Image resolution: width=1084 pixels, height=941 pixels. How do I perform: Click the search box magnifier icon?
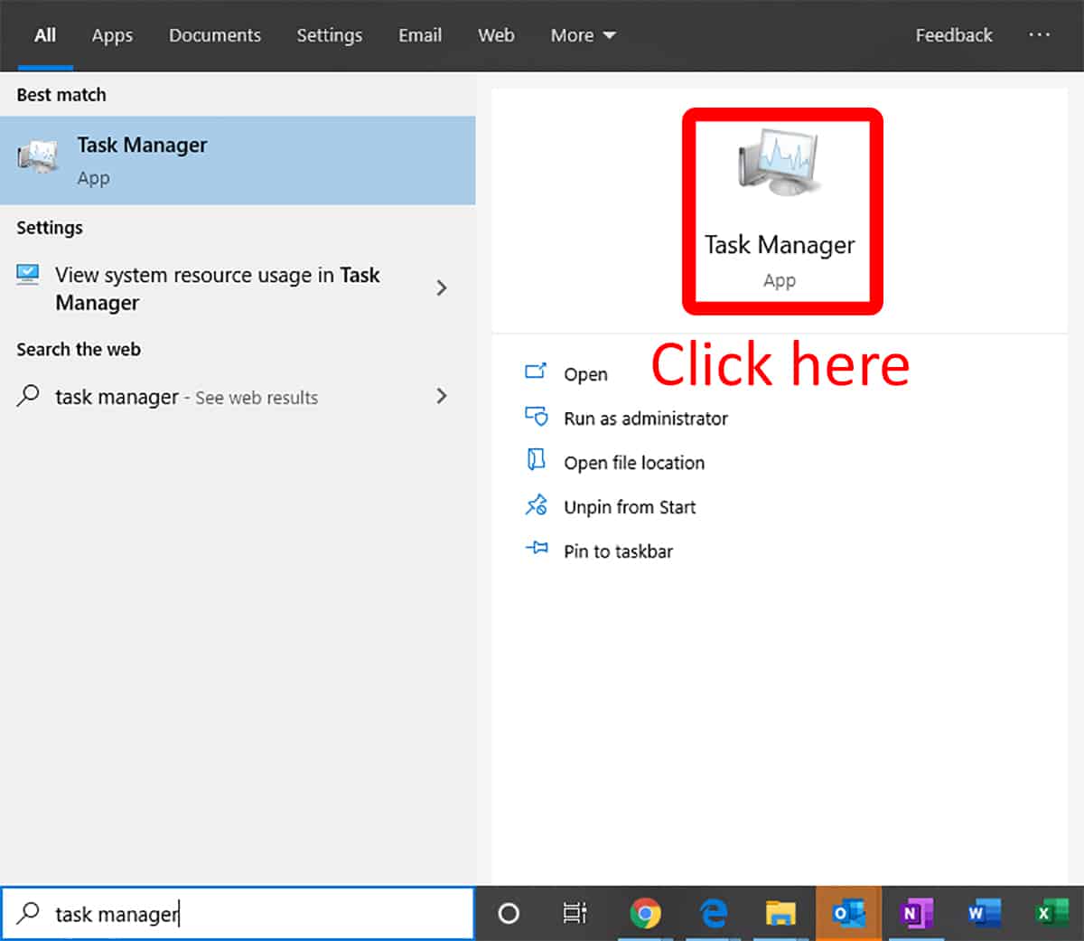(29, 913)
